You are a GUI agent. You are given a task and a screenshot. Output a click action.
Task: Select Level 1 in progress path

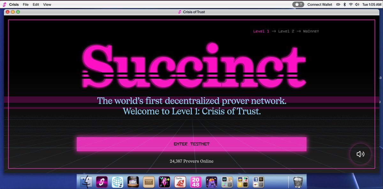[261, 31]
